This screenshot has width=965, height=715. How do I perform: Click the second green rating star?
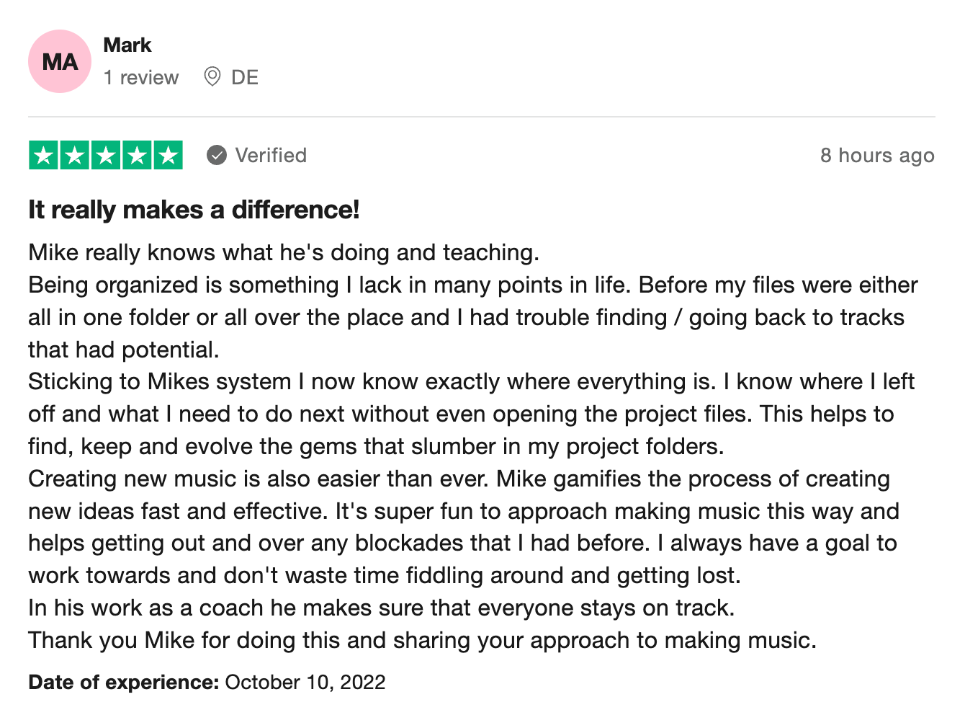pos(75,155)
